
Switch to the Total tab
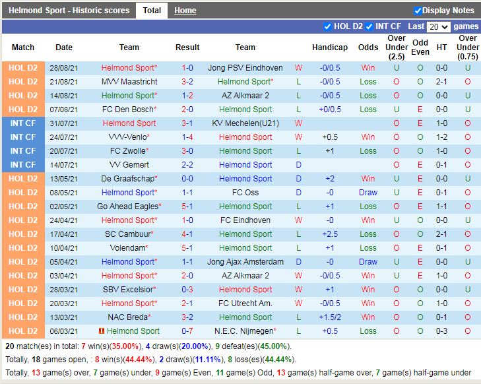pos(152,11)
